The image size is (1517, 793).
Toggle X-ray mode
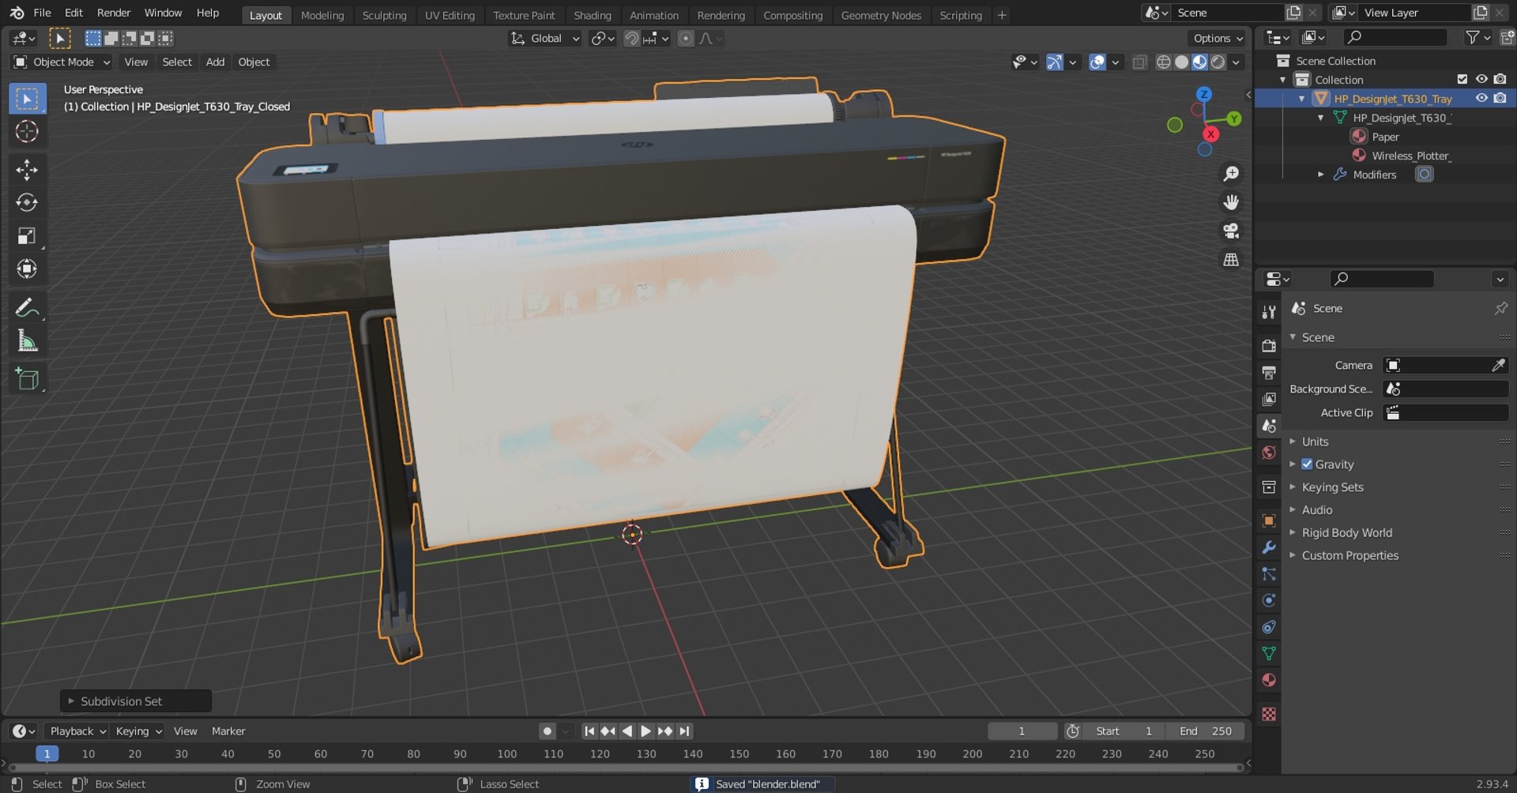(1139, 62)
